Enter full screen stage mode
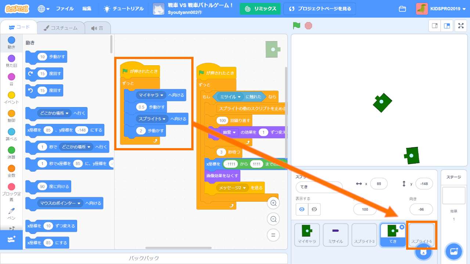Viewport: 470px width, 264px height. (461, 26)
